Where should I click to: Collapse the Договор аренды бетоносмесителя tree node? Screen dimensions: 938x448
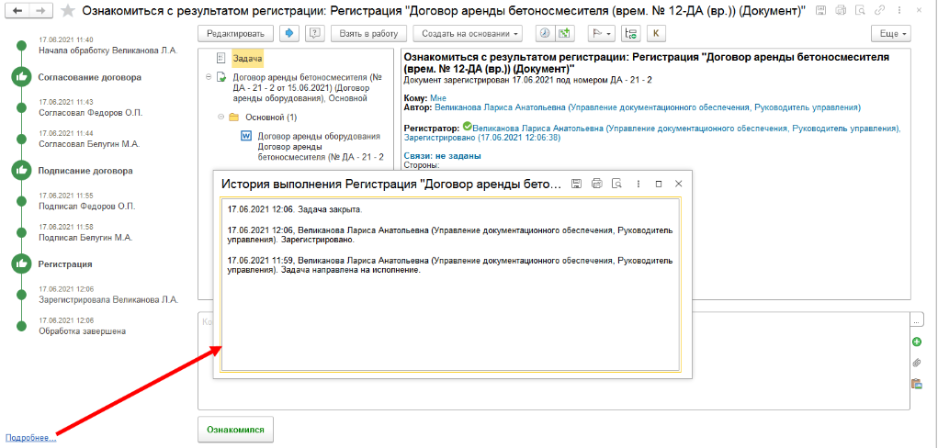tap(208, 76)
